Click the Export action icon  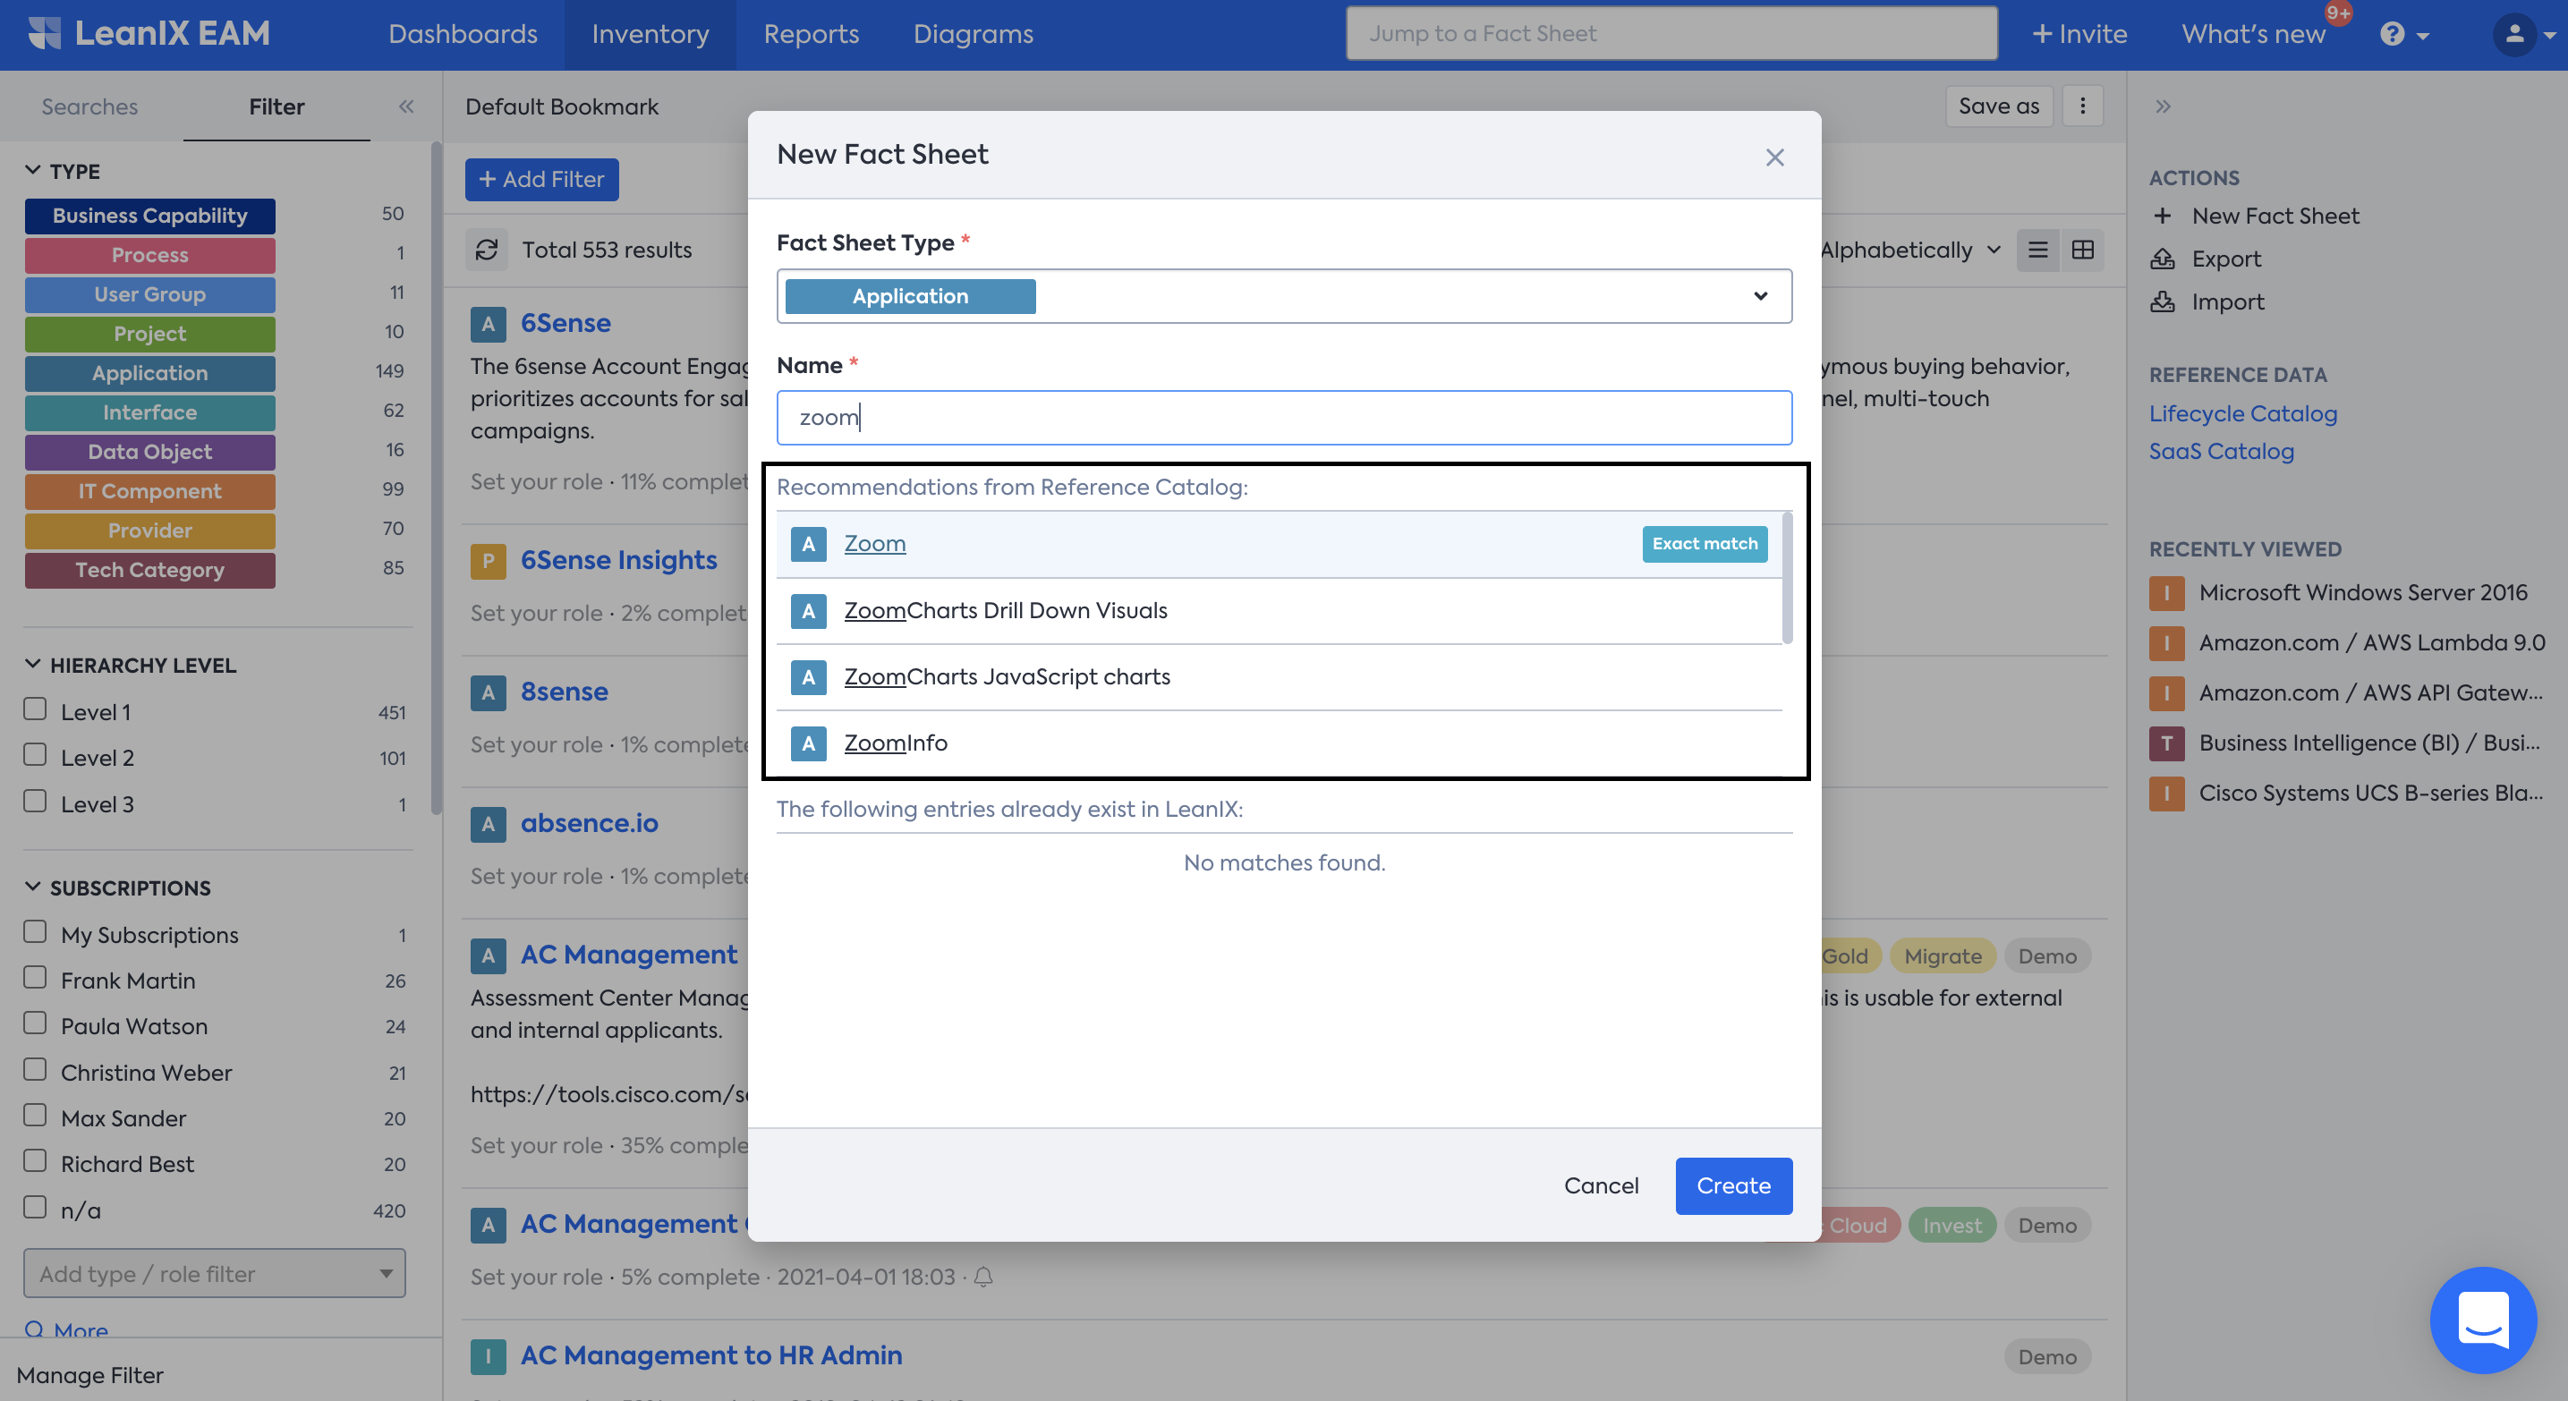click(x=2163, y=259)
